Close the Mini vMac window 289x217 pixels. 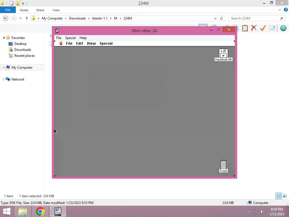[x=229, y=29]
